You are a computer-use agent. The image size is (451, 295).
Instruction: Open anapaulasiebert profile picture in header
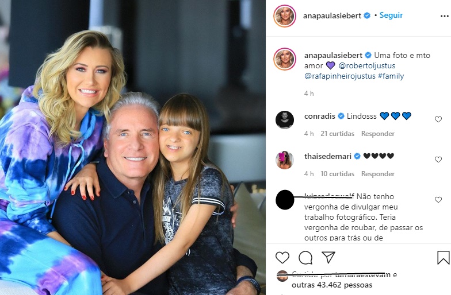coord(284,16)
